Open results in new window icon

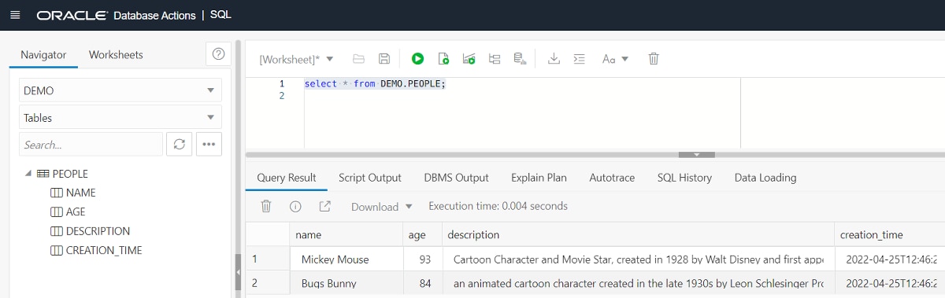click(x=324, y=206)
